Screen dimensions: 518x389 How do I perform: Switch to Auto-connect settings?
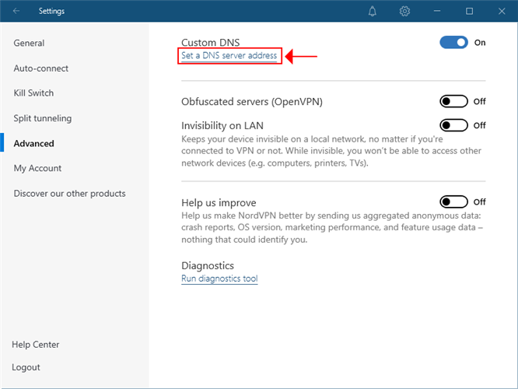40,68
